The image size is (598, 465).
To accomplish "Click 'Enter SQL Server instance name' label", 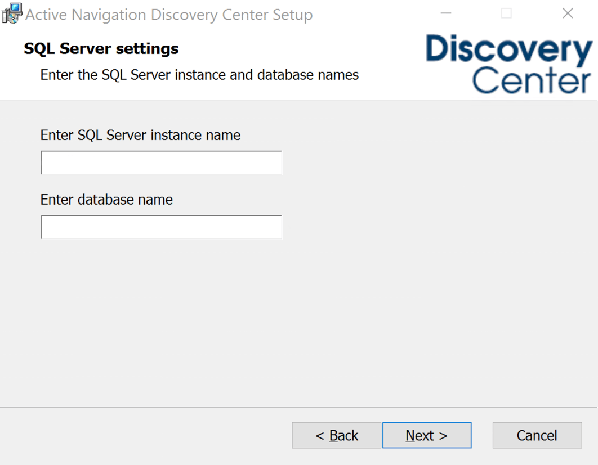I will [x=140, y=135].
